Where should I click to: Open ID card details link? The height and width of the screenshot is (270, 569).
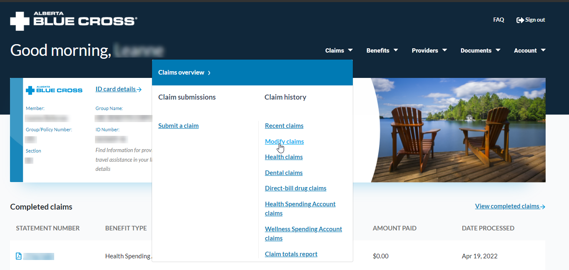tap(116, 89)
